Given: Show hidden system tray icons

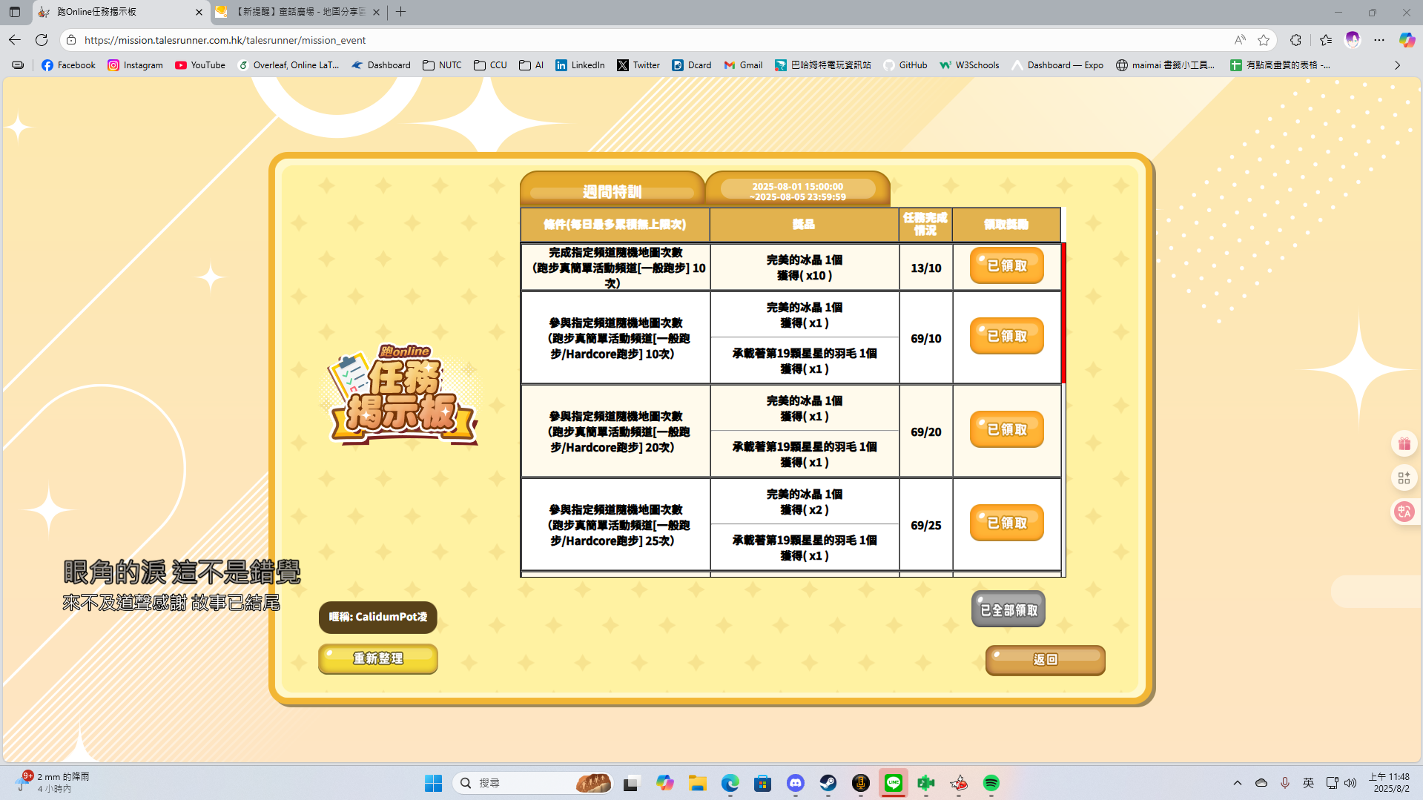Looking at the screenshot, I should click(x=1237, y=783).
